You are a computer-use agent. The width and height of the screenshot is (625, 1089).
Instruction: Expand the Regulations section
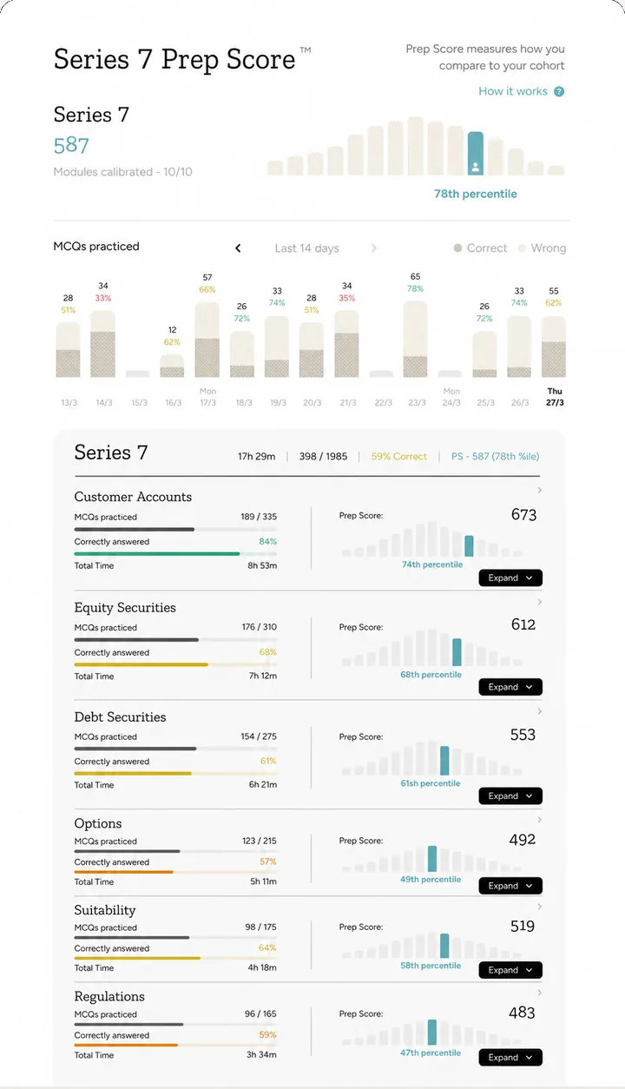point(510,1058)
